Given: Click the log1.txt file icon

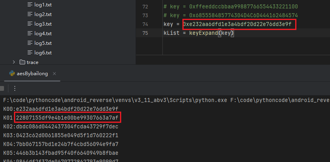Looking at the screenshot, I should [30, 4].
